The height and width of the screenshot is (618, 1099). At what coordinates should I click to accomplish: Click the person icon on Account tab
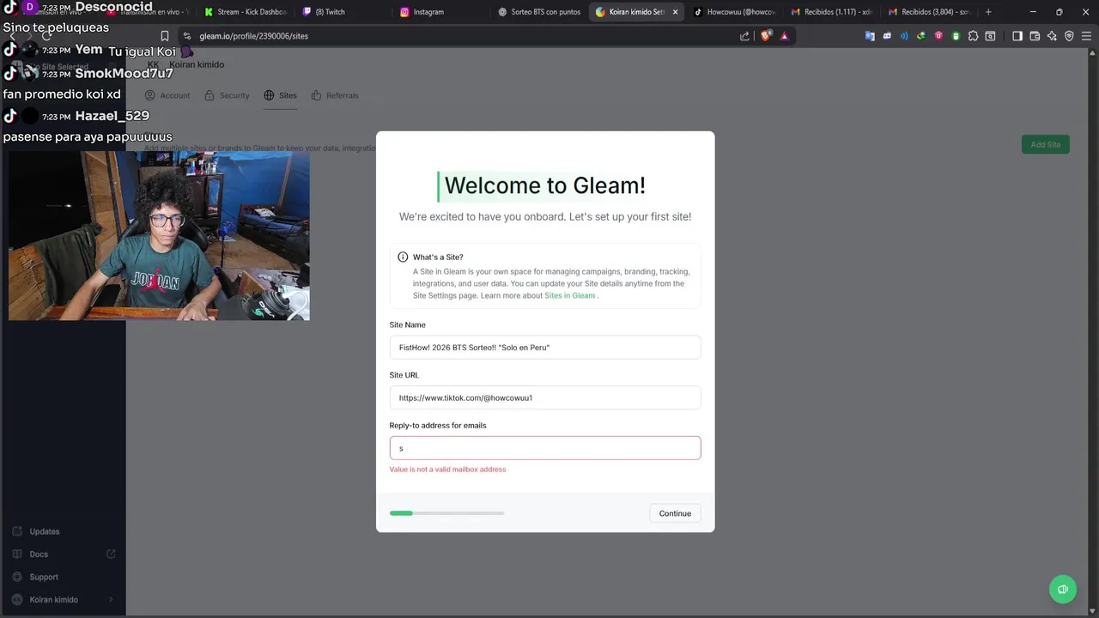[x=149, y=95]
